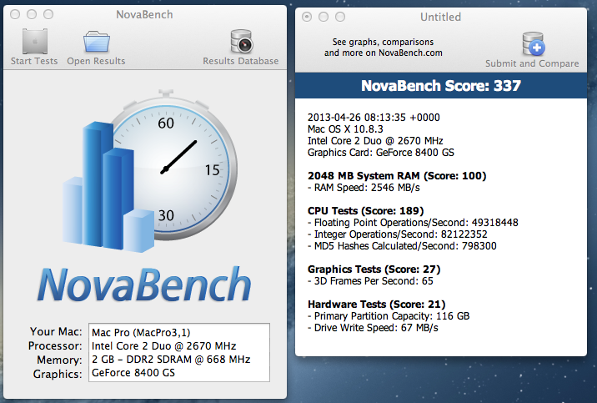Click the NovaBench stopwatch logo image
Viewport: 597px width, 403px height.
[150, 170]
